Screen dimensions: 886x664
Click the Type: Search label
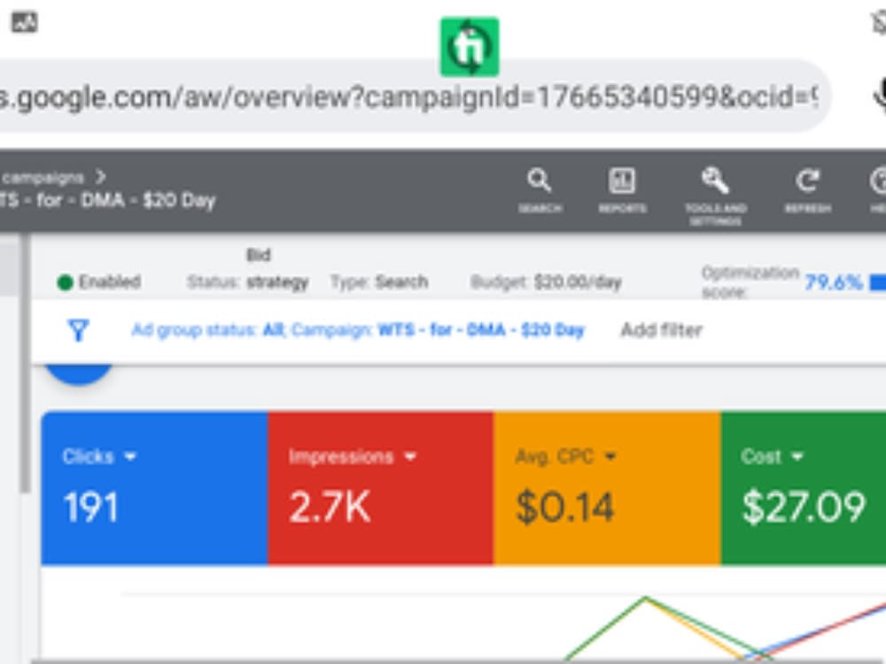click(379, 282)
